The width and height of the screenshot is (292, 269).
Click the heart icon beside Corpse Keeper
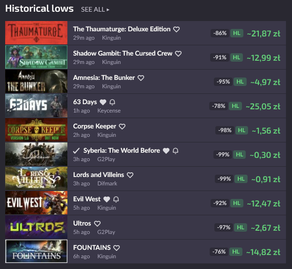(x=122, y=127)
